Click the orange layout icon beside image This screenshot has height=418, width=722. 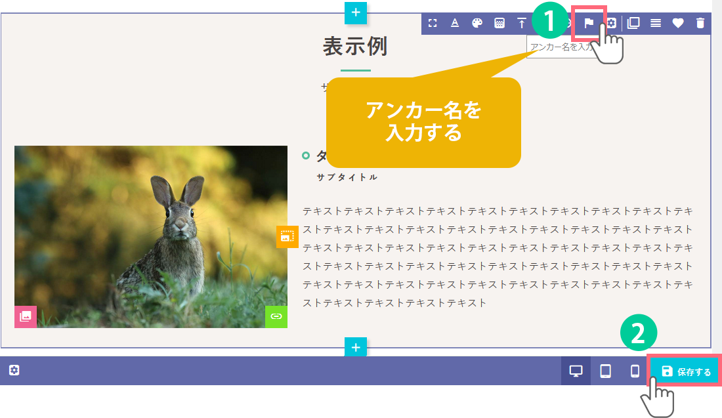click(x=287, y=237)
